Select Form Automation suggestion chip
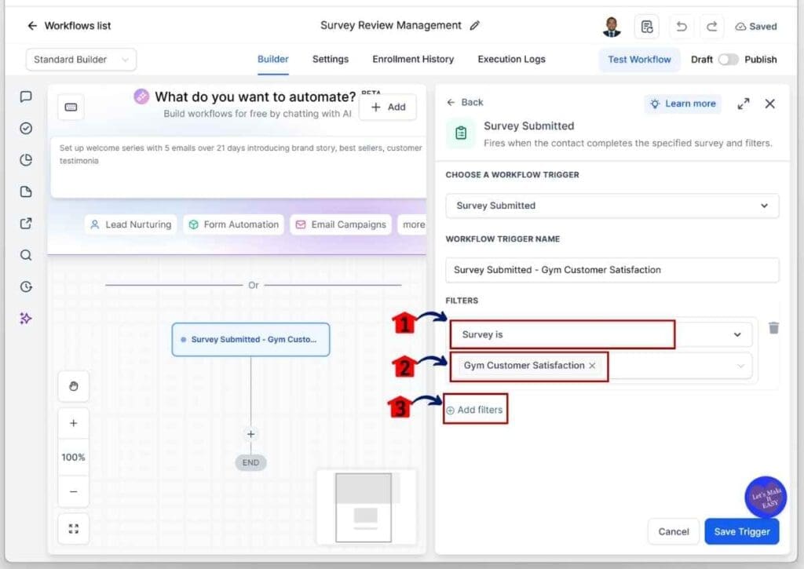 coord(234,224)
